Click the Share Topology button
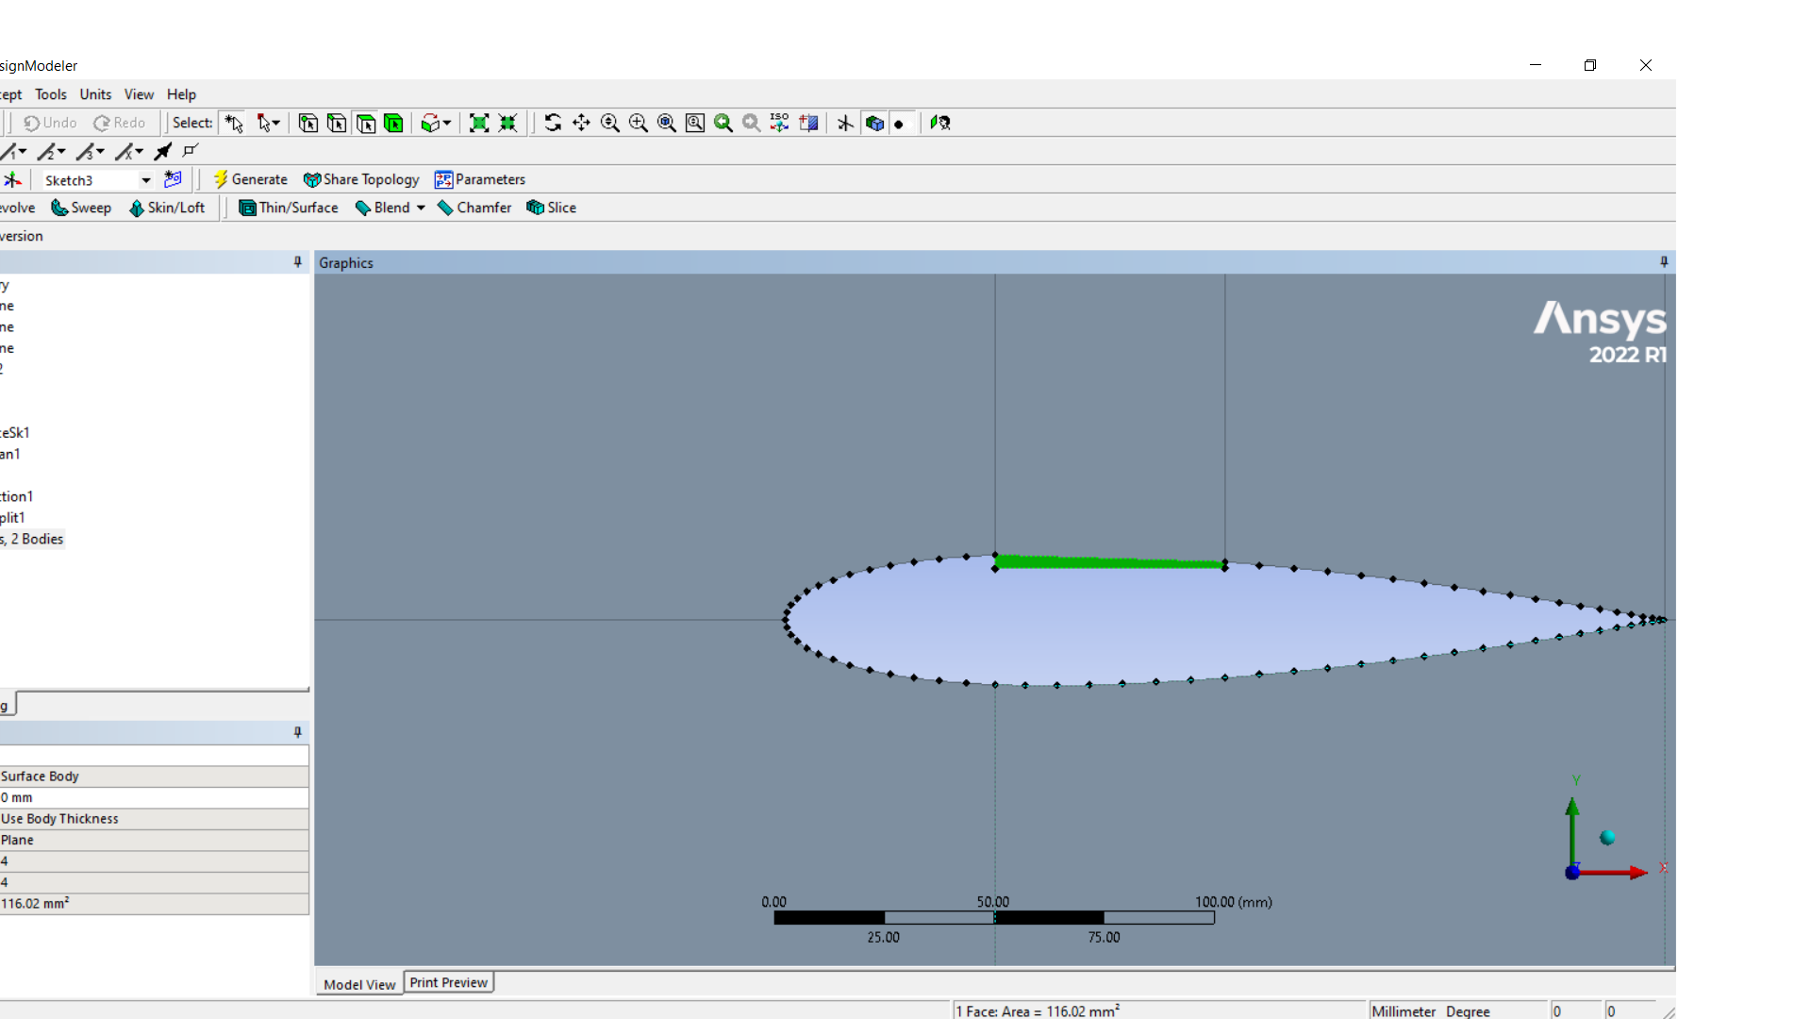 click(x=361, y=179)
